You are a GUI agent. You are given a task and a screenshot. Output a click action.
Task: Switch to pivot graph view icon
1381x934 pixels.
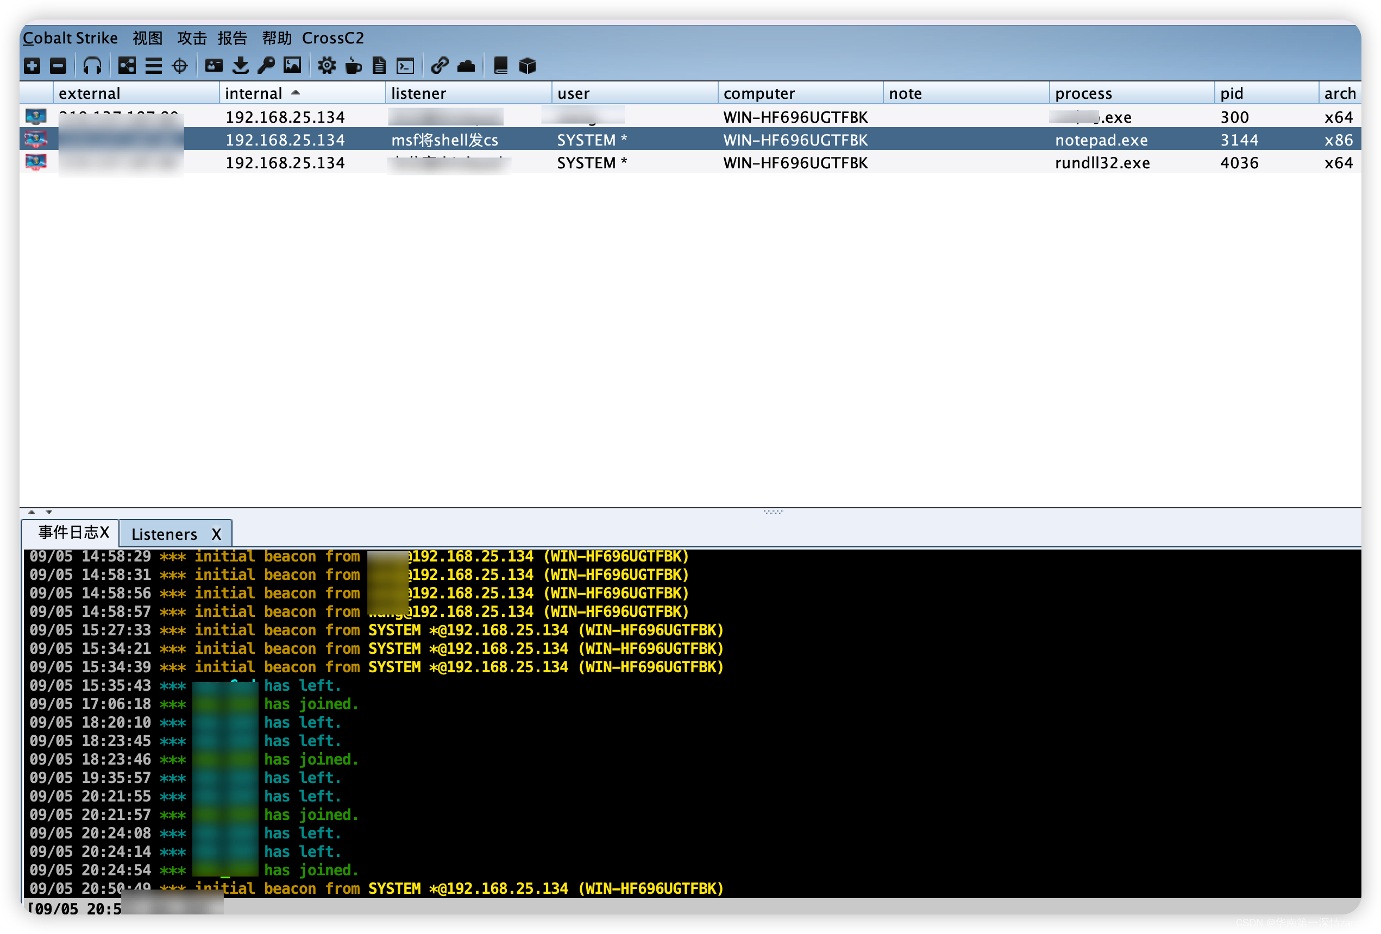(127, 65)
